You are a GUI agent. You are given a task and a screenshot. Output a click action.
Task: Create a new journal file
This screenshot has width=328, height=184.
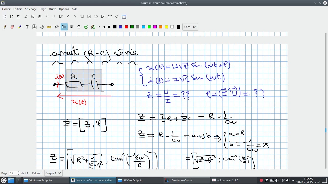[x=12, y=17]
